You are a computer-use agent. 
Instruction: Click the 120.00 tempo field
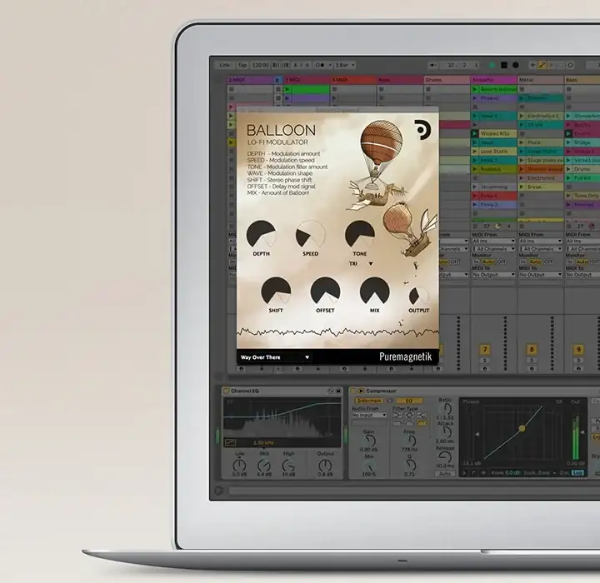click(x=260, y=65)
